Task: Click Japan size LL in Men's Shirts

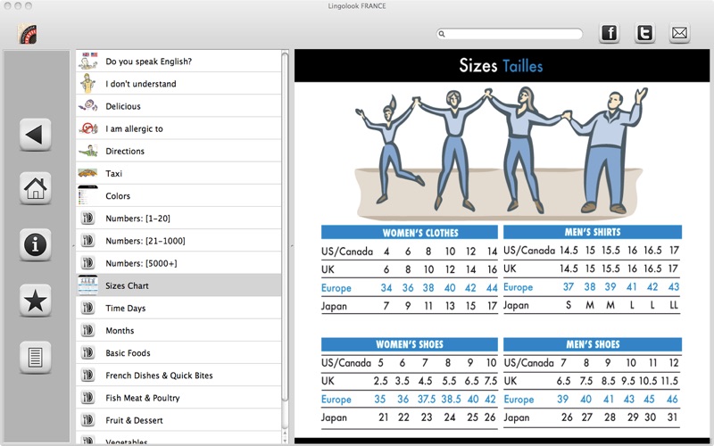Action: tap(674, 305)
